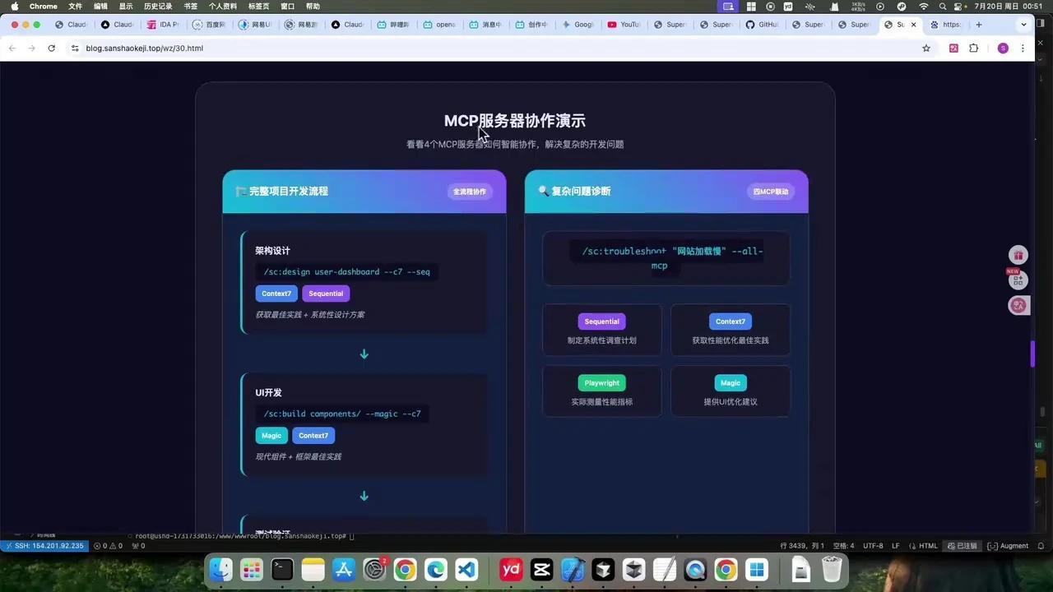Open Launchpad in the Dock
The width and height of the screenshot is (1053, 592).
point(251,569)
